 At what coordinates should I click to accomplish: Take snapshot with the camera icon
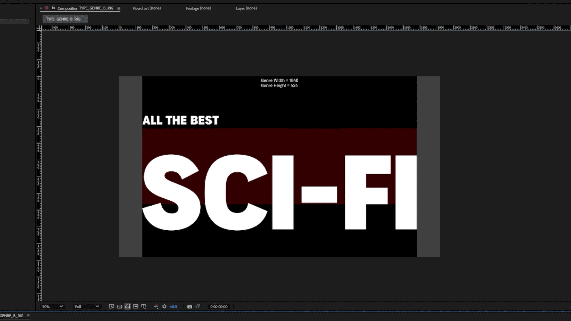tap(190, 306)
